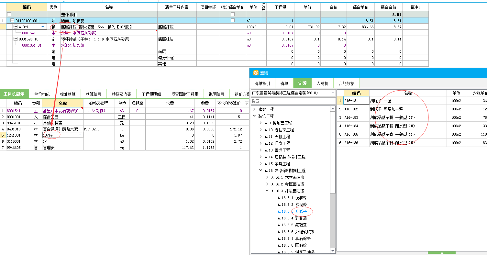
Task: Open the 人材机 tab
Action: tap(322, 83)
